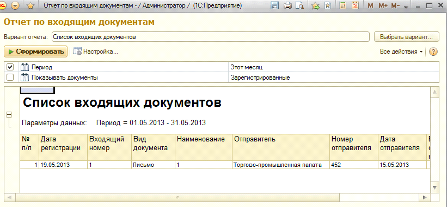The height and width of the screenshot is (207, 447).
Task: Click Сформировать to generate report
Action: 35,51
